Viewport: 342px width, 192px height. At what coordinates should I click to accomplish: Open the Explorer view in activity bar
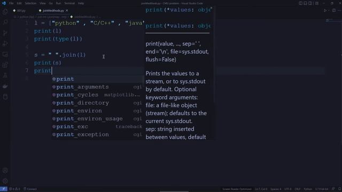point(5,12)
